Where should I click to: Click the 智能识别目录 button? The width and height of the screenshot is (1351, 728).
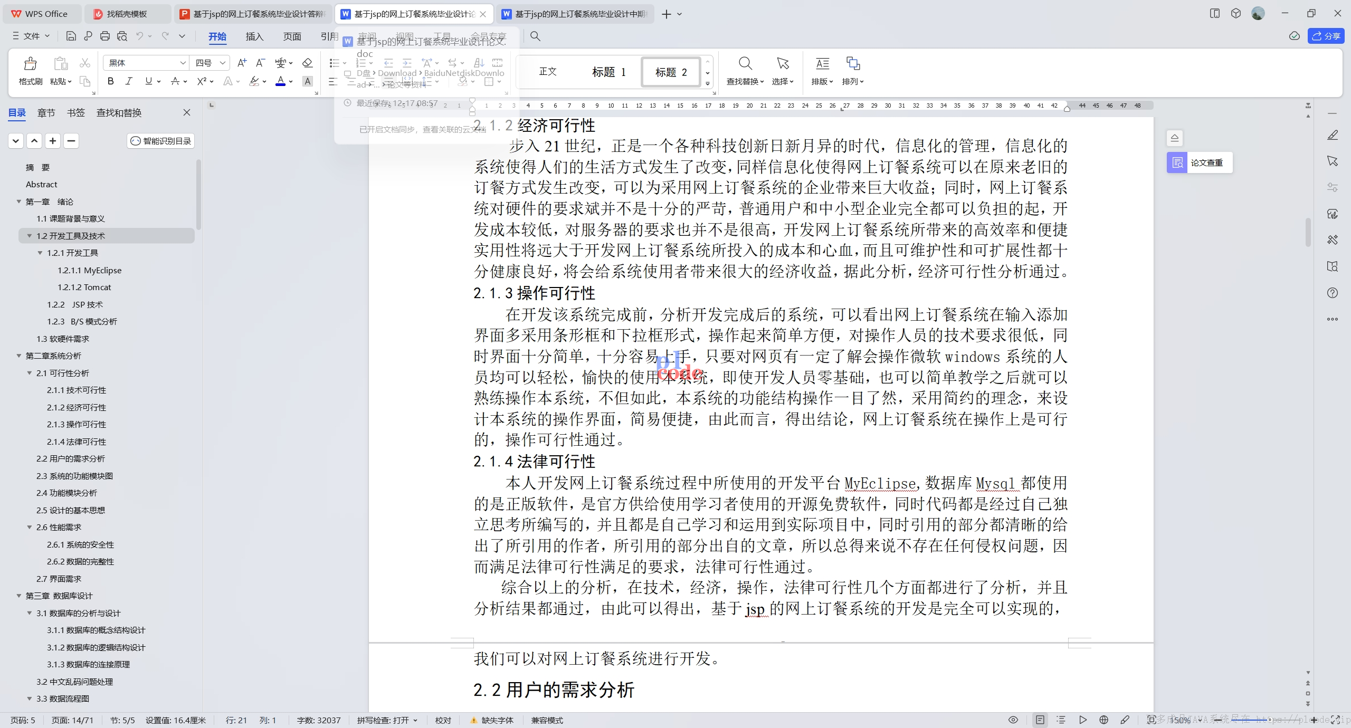pos(161,141)
